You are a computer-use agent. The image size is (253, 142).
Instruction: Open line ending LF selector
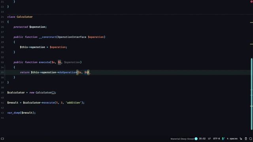pyautogui.click(x=209, y=138)
